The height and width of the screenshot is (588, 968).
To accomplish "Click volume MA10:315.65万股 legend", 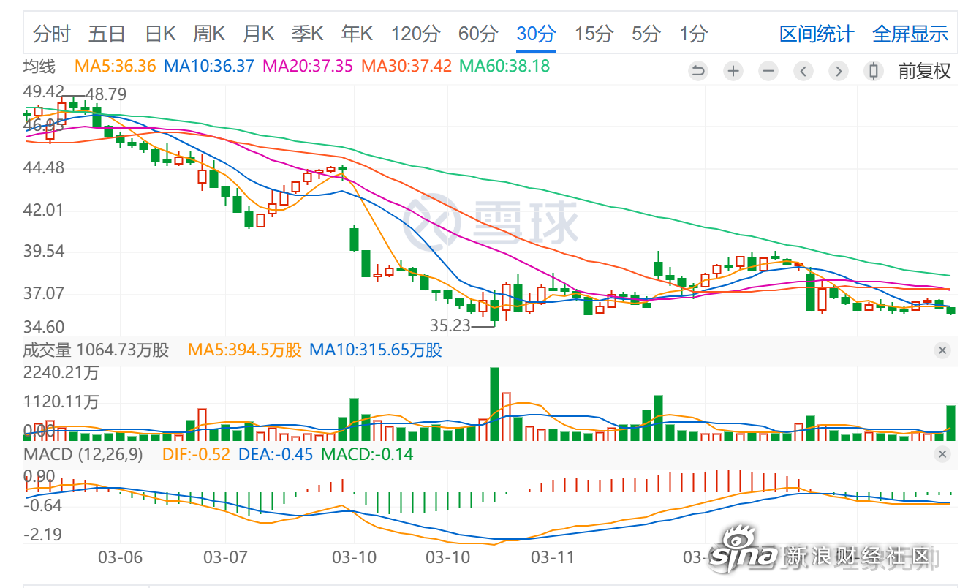I will coord(376,350).
